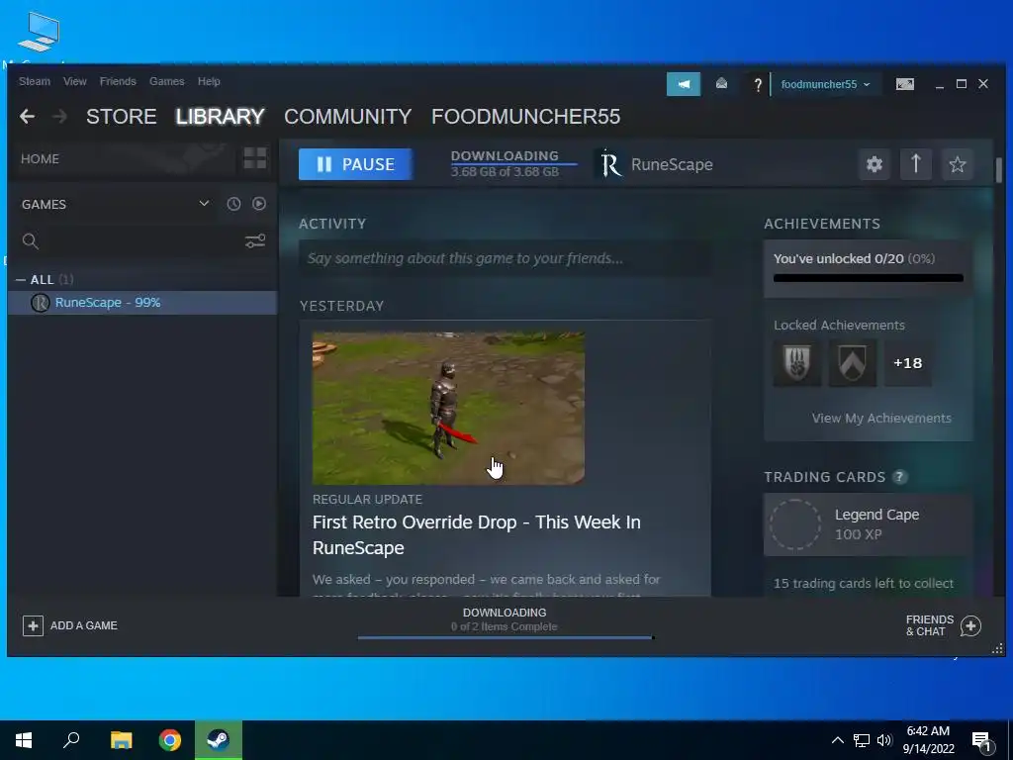The image size is (1013, 760).
Task: Open Windows taskbar search
Action: click(x=71, y=740)
